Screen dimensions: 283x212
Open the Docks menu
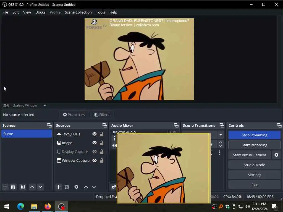coord(40,12)
